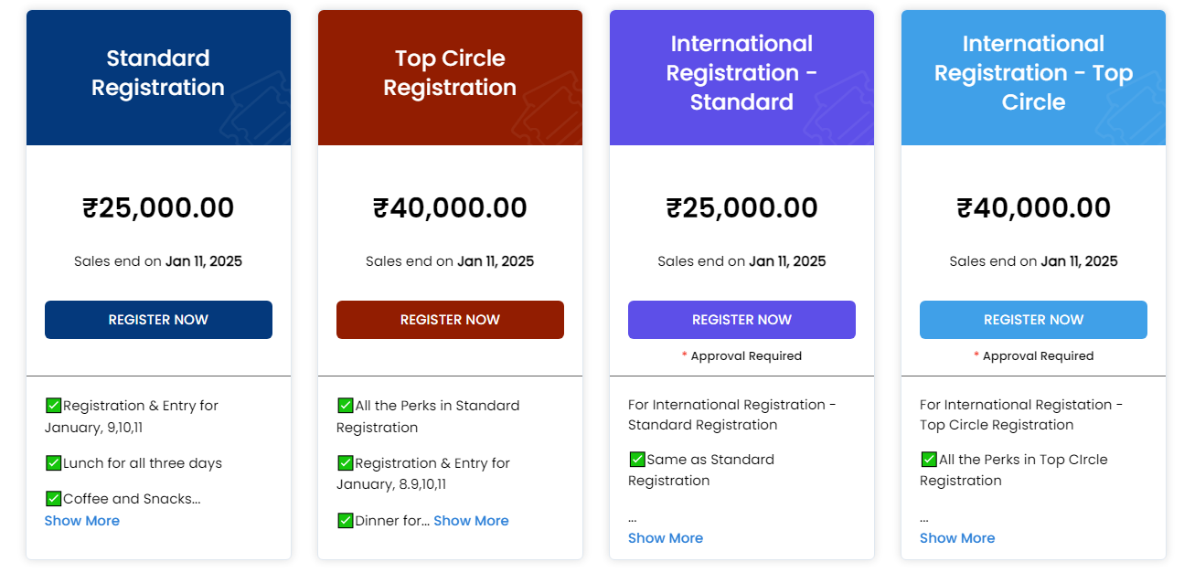This screenshot has height=583, width=1184.
Task: Click the checkmark beside All the Perks in Standard Registration
Action: point(345,405)
